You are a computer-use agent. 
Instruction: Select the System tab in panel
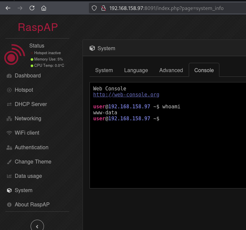(x=104, y=70)
